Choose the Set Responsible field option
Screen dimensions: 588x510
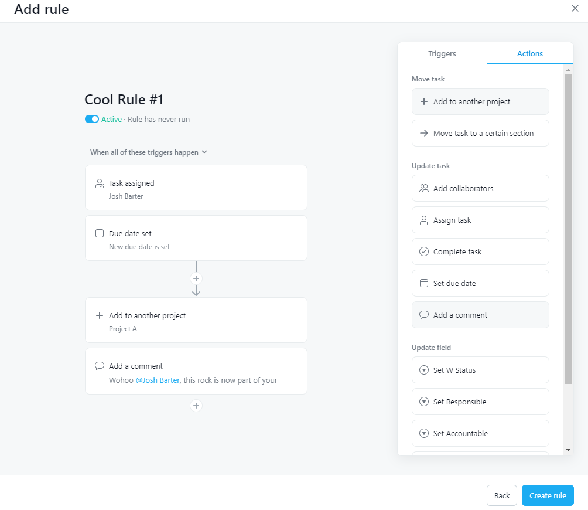click(x=480, y=402)
